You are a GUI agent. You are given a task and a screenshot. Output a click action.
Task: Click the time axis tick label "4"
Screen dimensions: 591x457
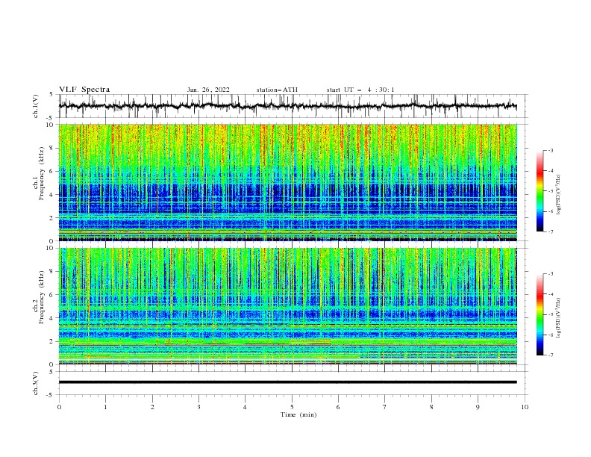click(x=245, y=407)
